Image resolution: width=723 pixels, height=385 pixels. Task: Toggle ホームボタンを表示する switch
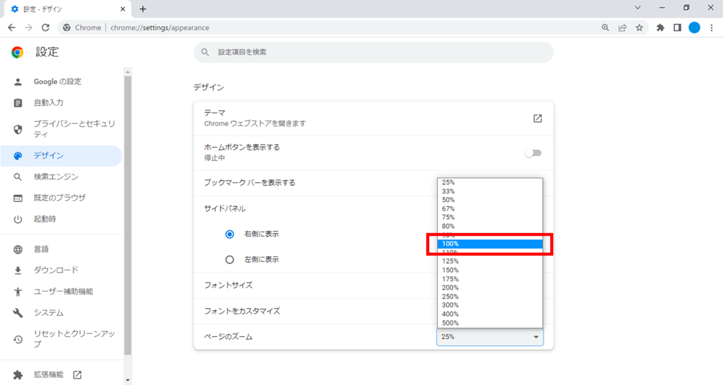pyautogui.click(x=533, y=153)
